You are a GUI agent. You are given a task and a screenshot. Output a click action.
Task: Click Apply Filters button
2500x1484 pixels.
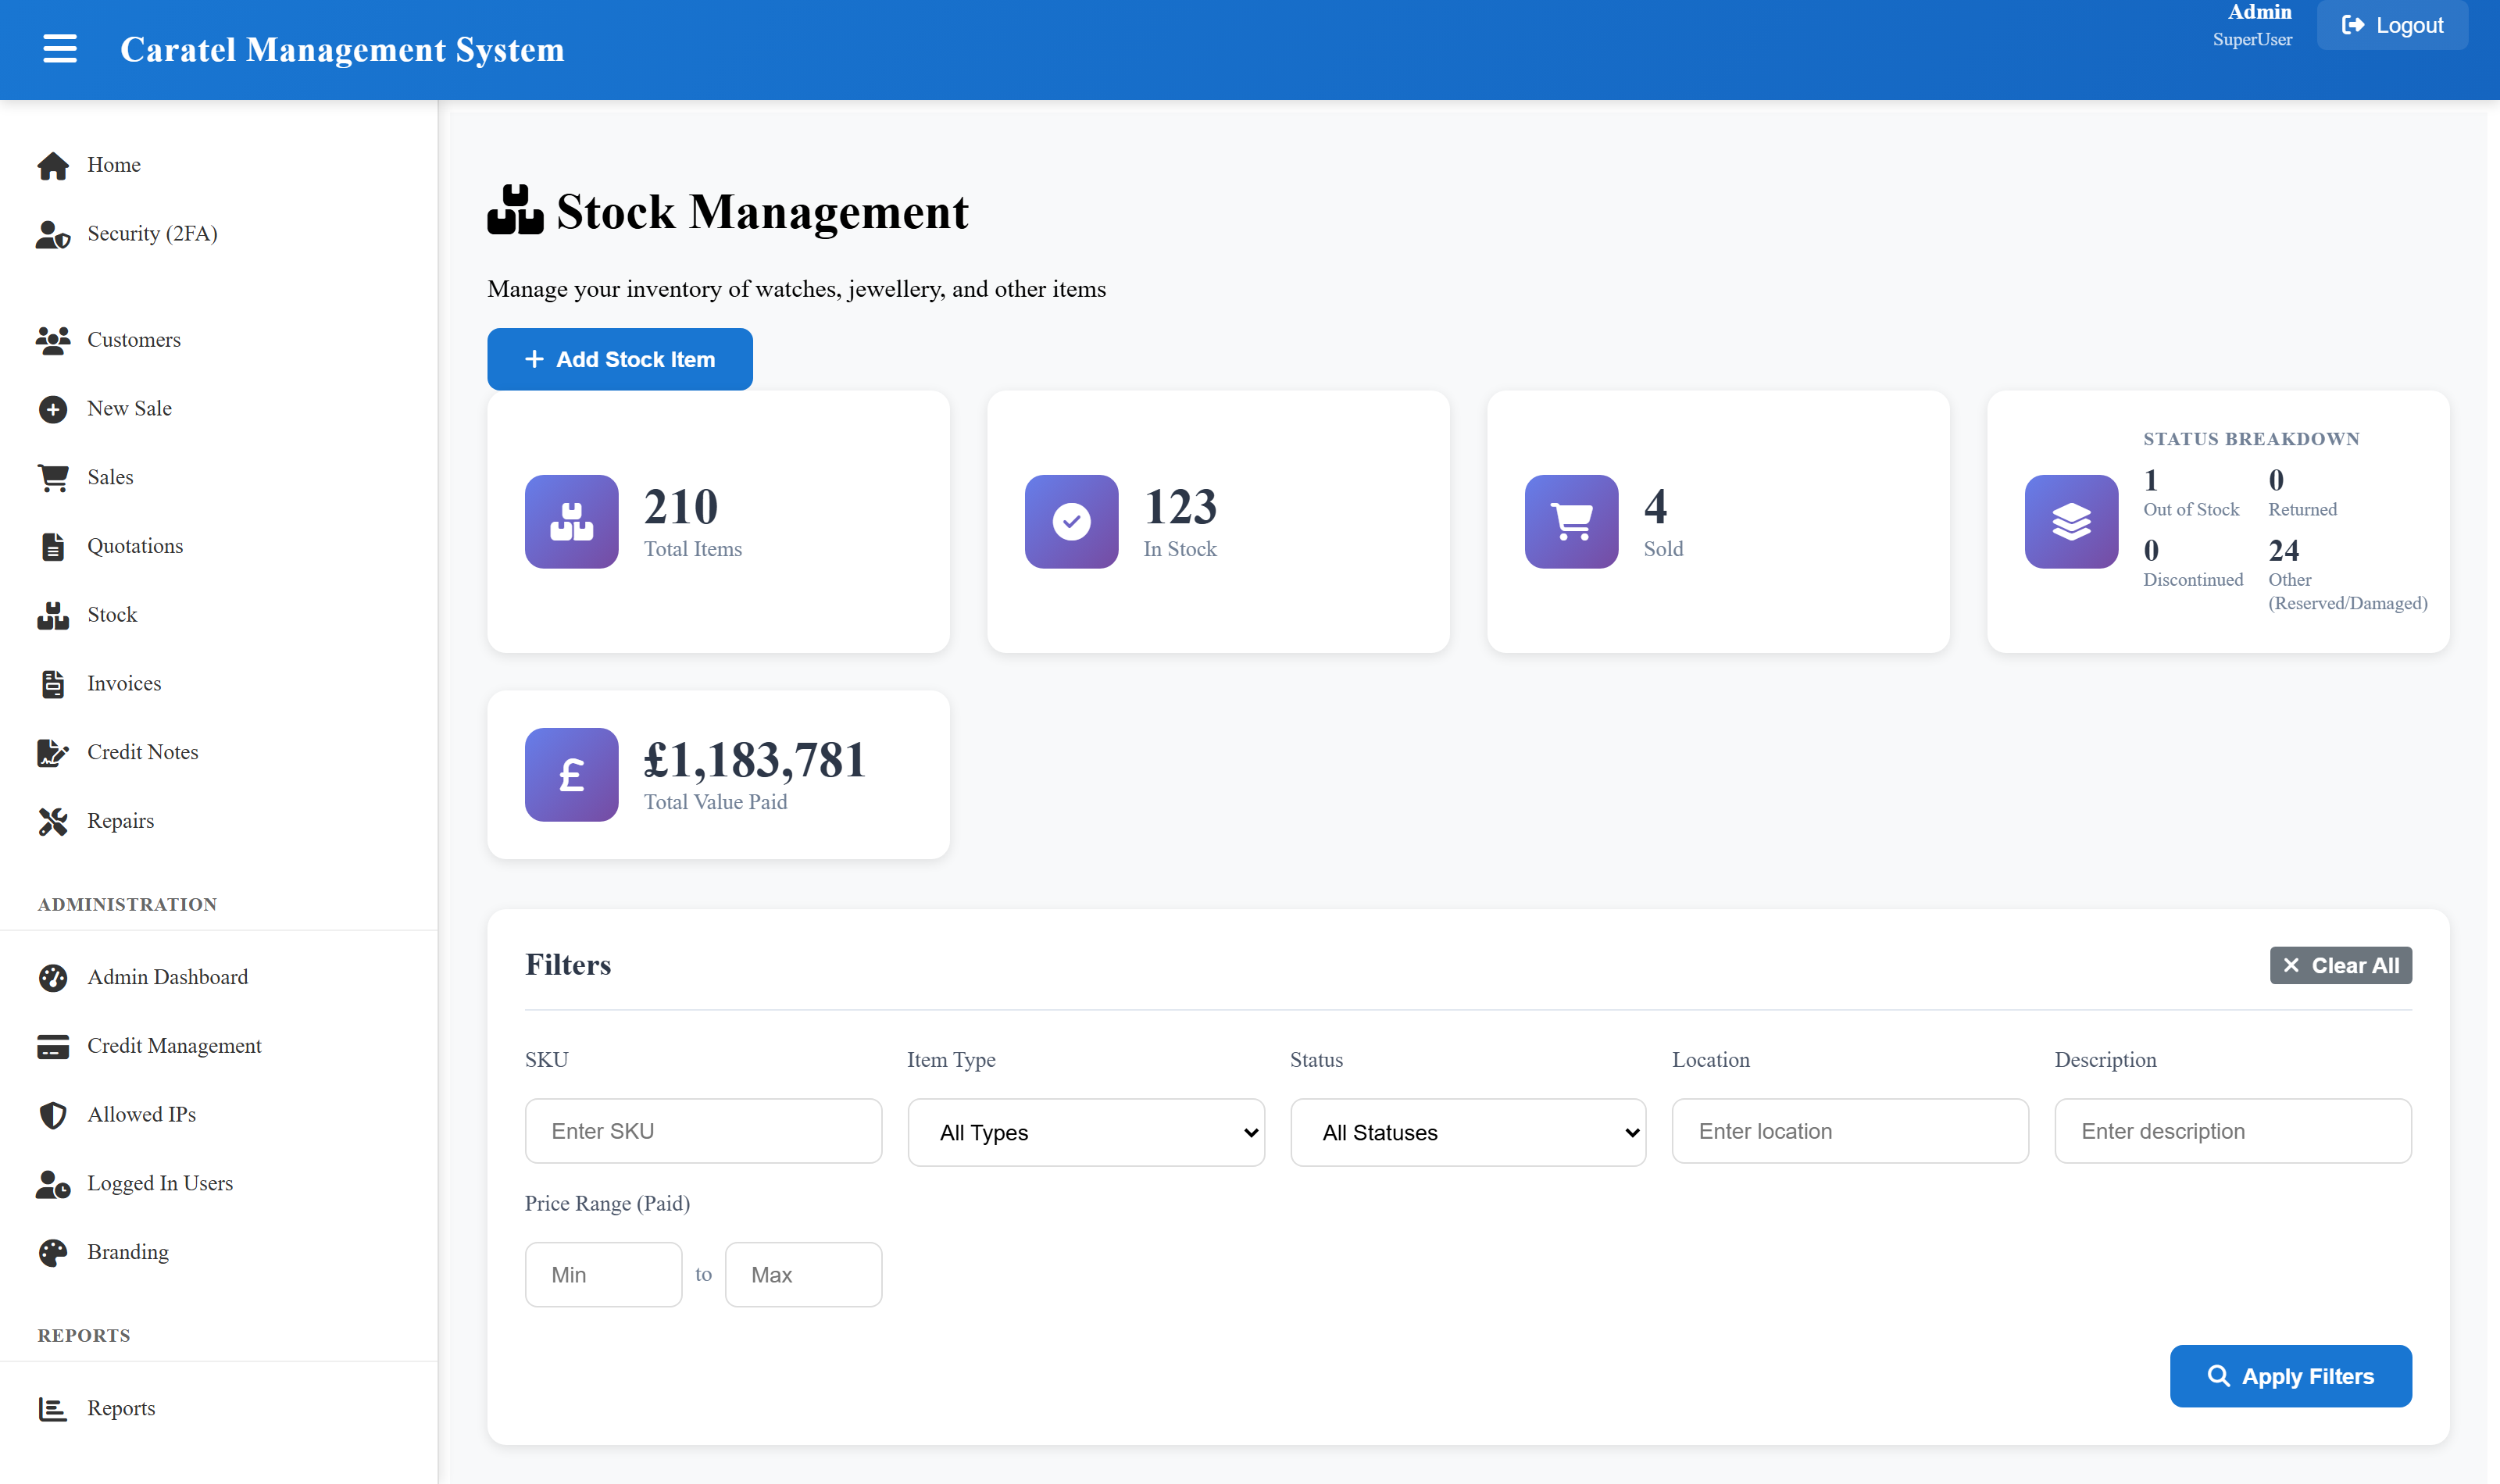(x=2290, y=1377)
